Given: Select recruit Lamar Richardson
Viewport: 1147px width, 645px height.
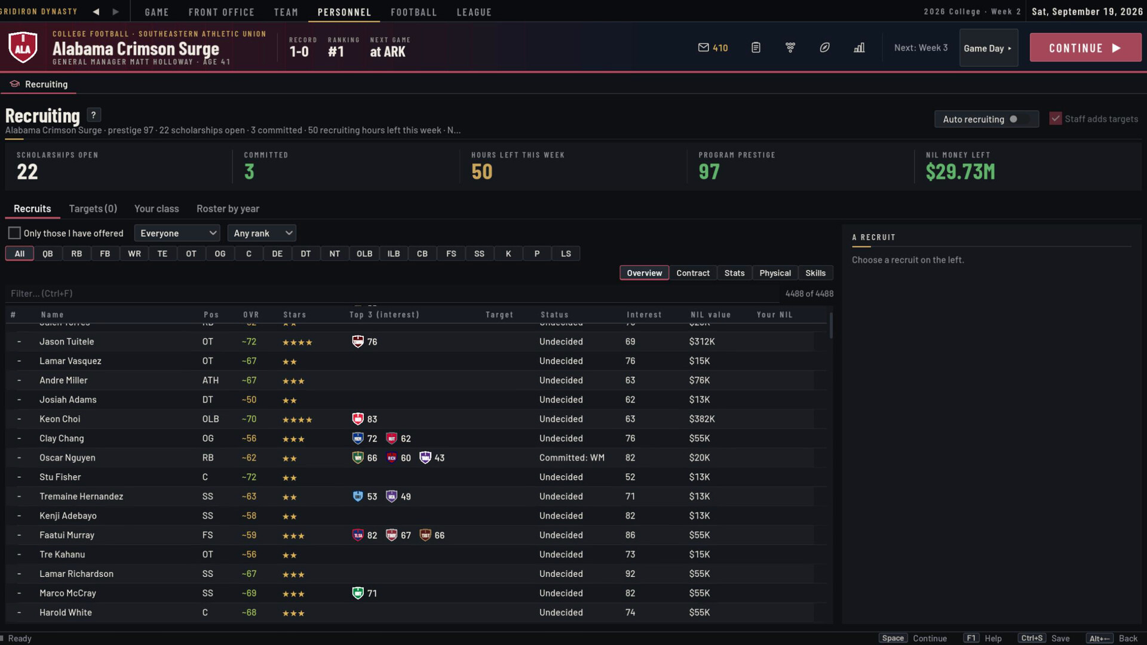Looking at the screenshot, I should click(x=410, y=574).
